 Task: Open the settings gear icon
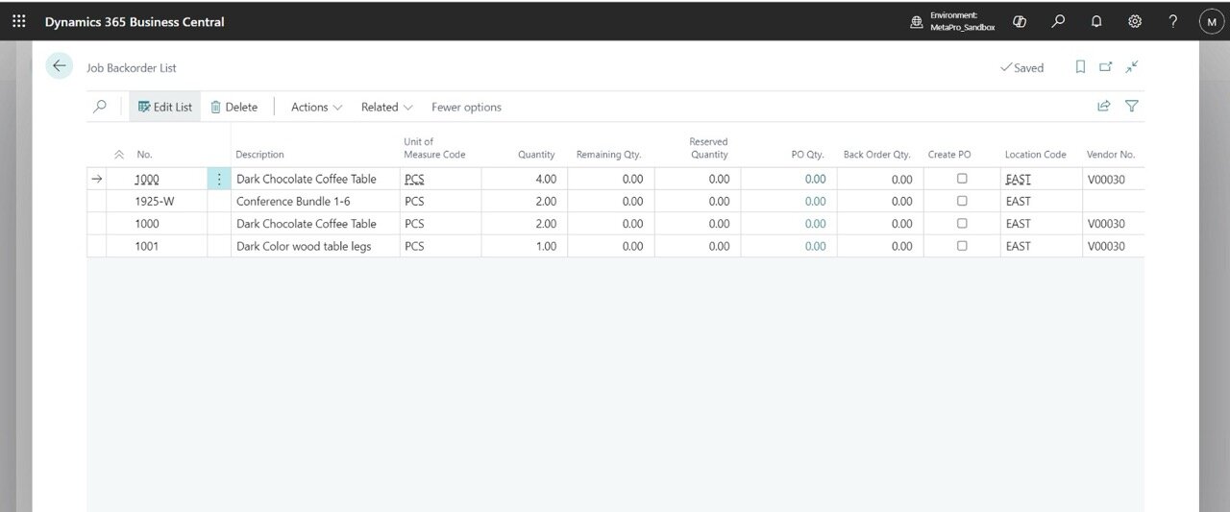coord(1135,21)
